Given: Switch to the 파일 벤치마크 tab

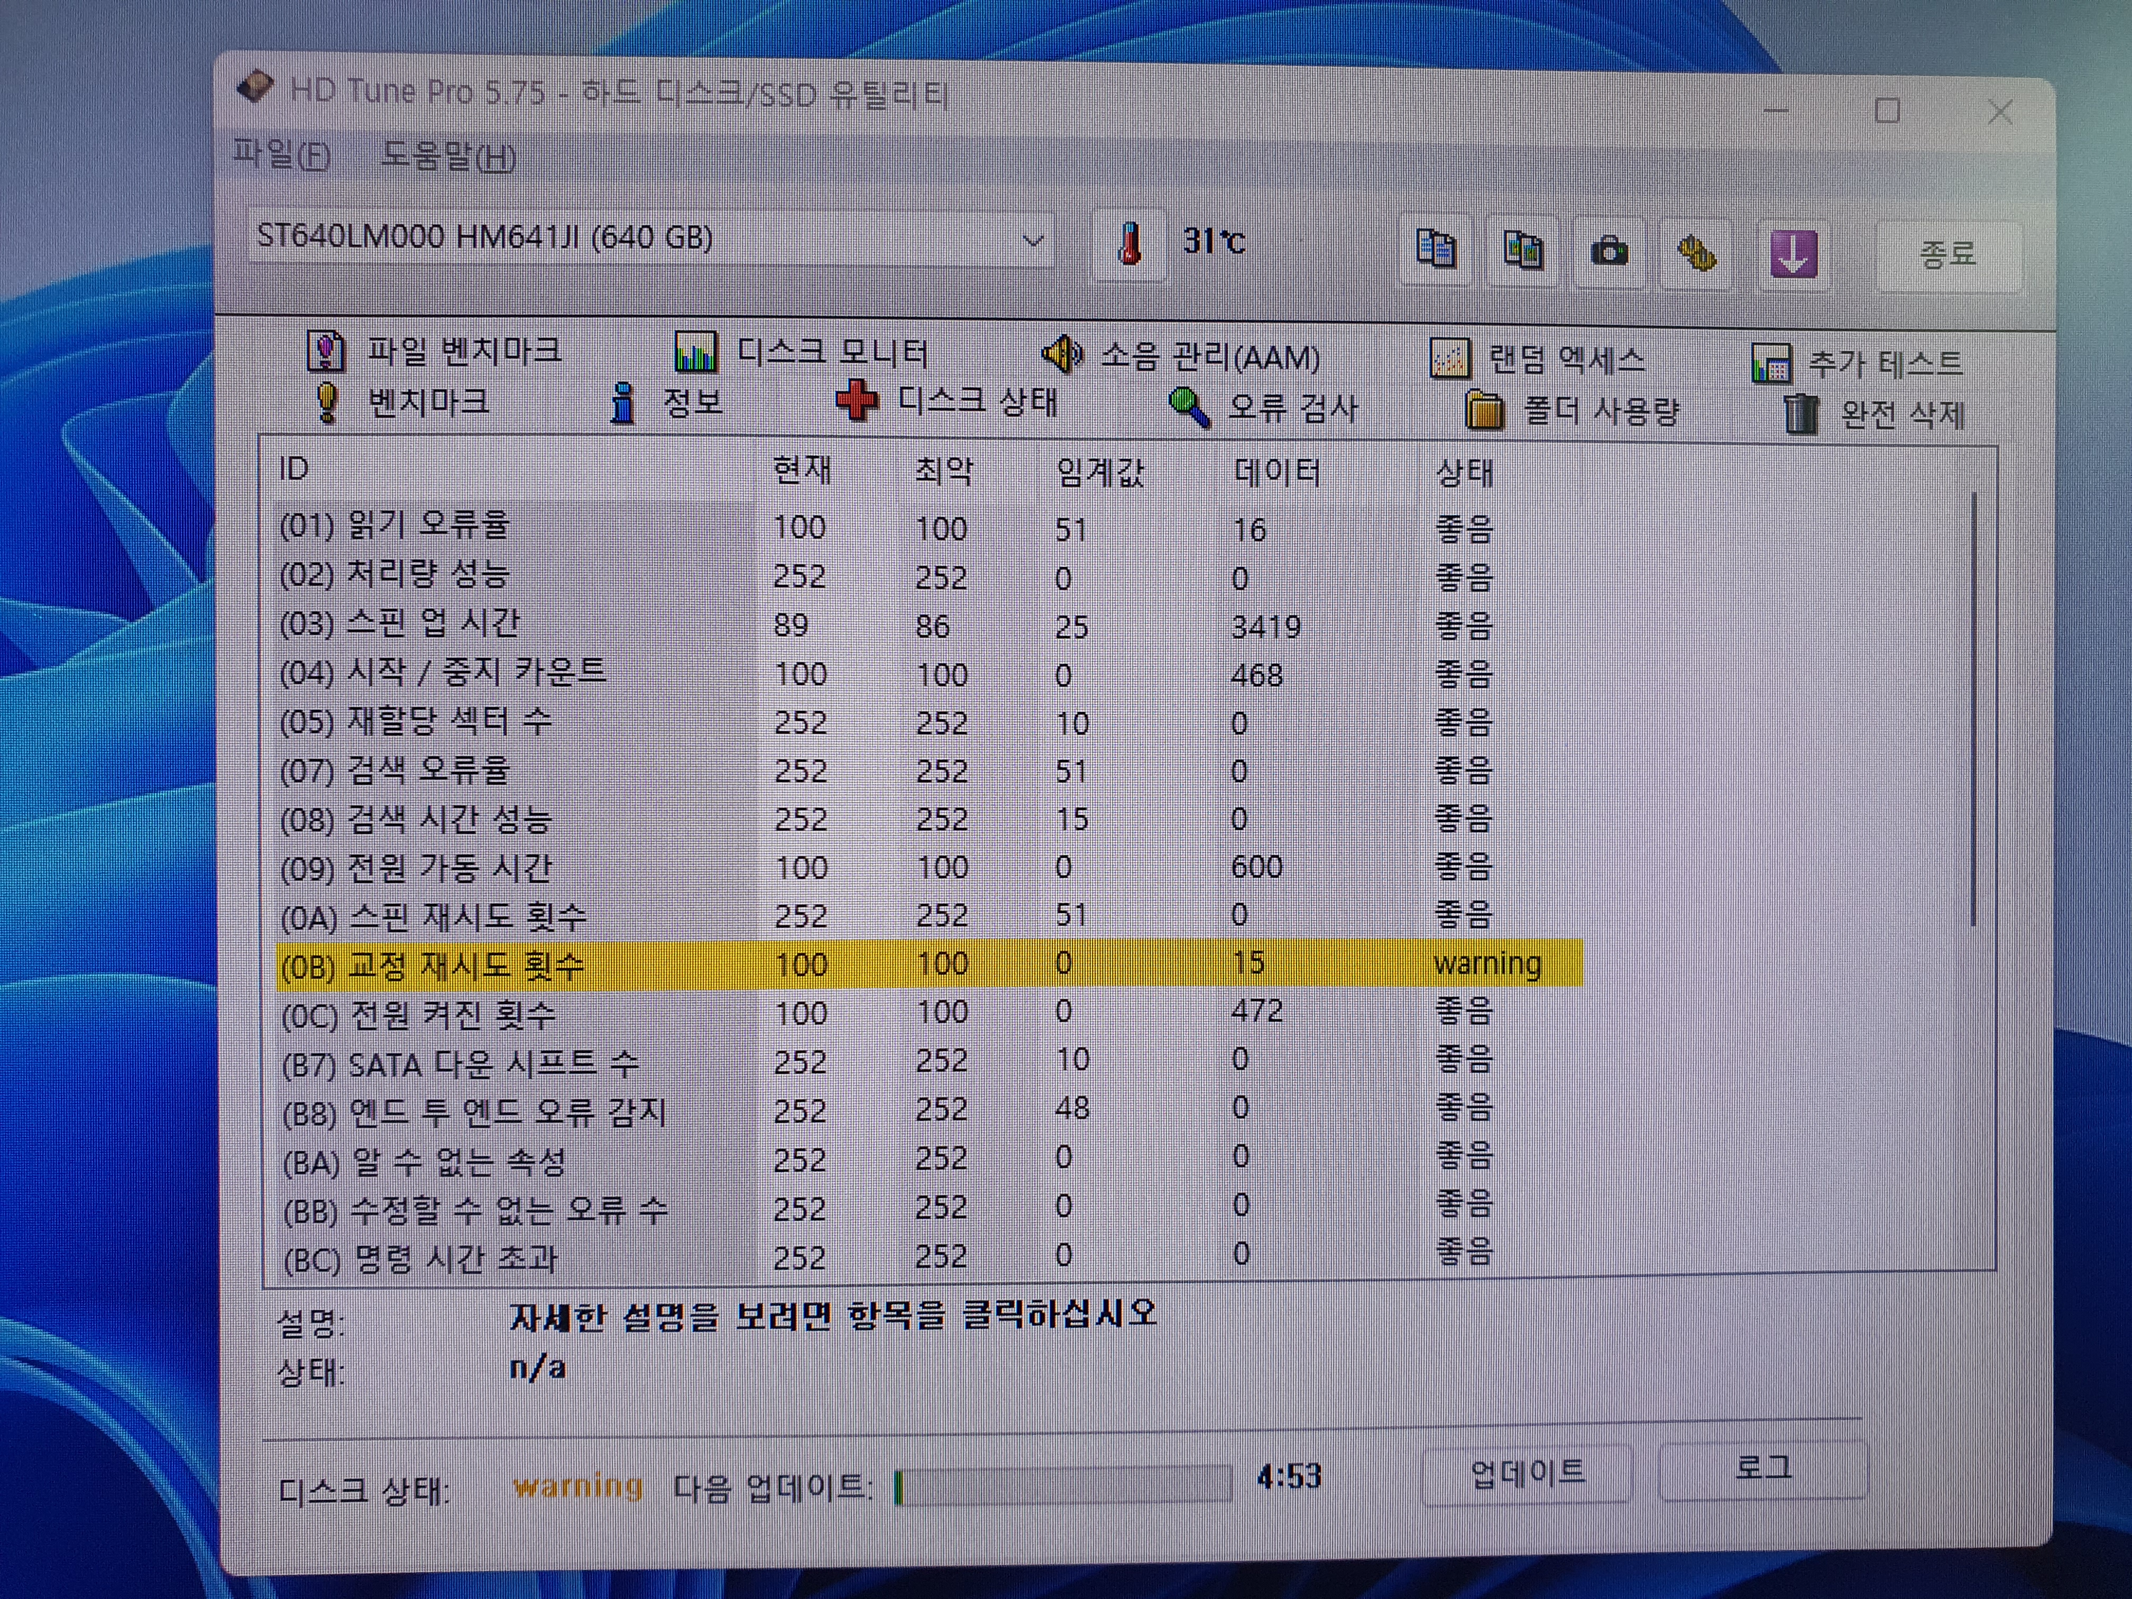Looking at the screenshot, I should point(434,351).
